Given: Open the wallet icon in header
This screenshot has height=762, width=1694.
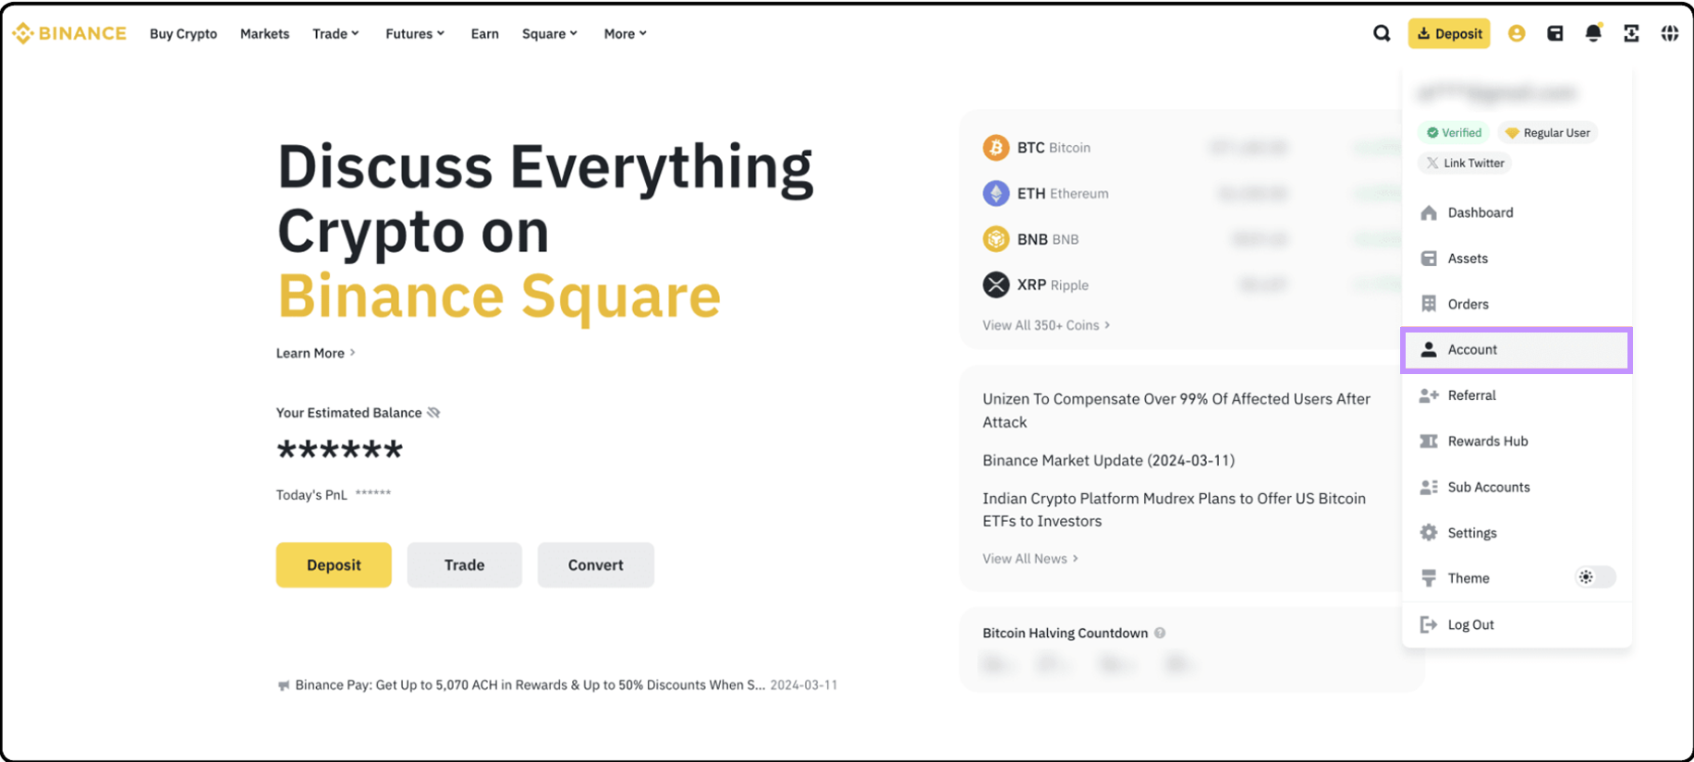Looking at the screenshot, I should click(1555, 33).
